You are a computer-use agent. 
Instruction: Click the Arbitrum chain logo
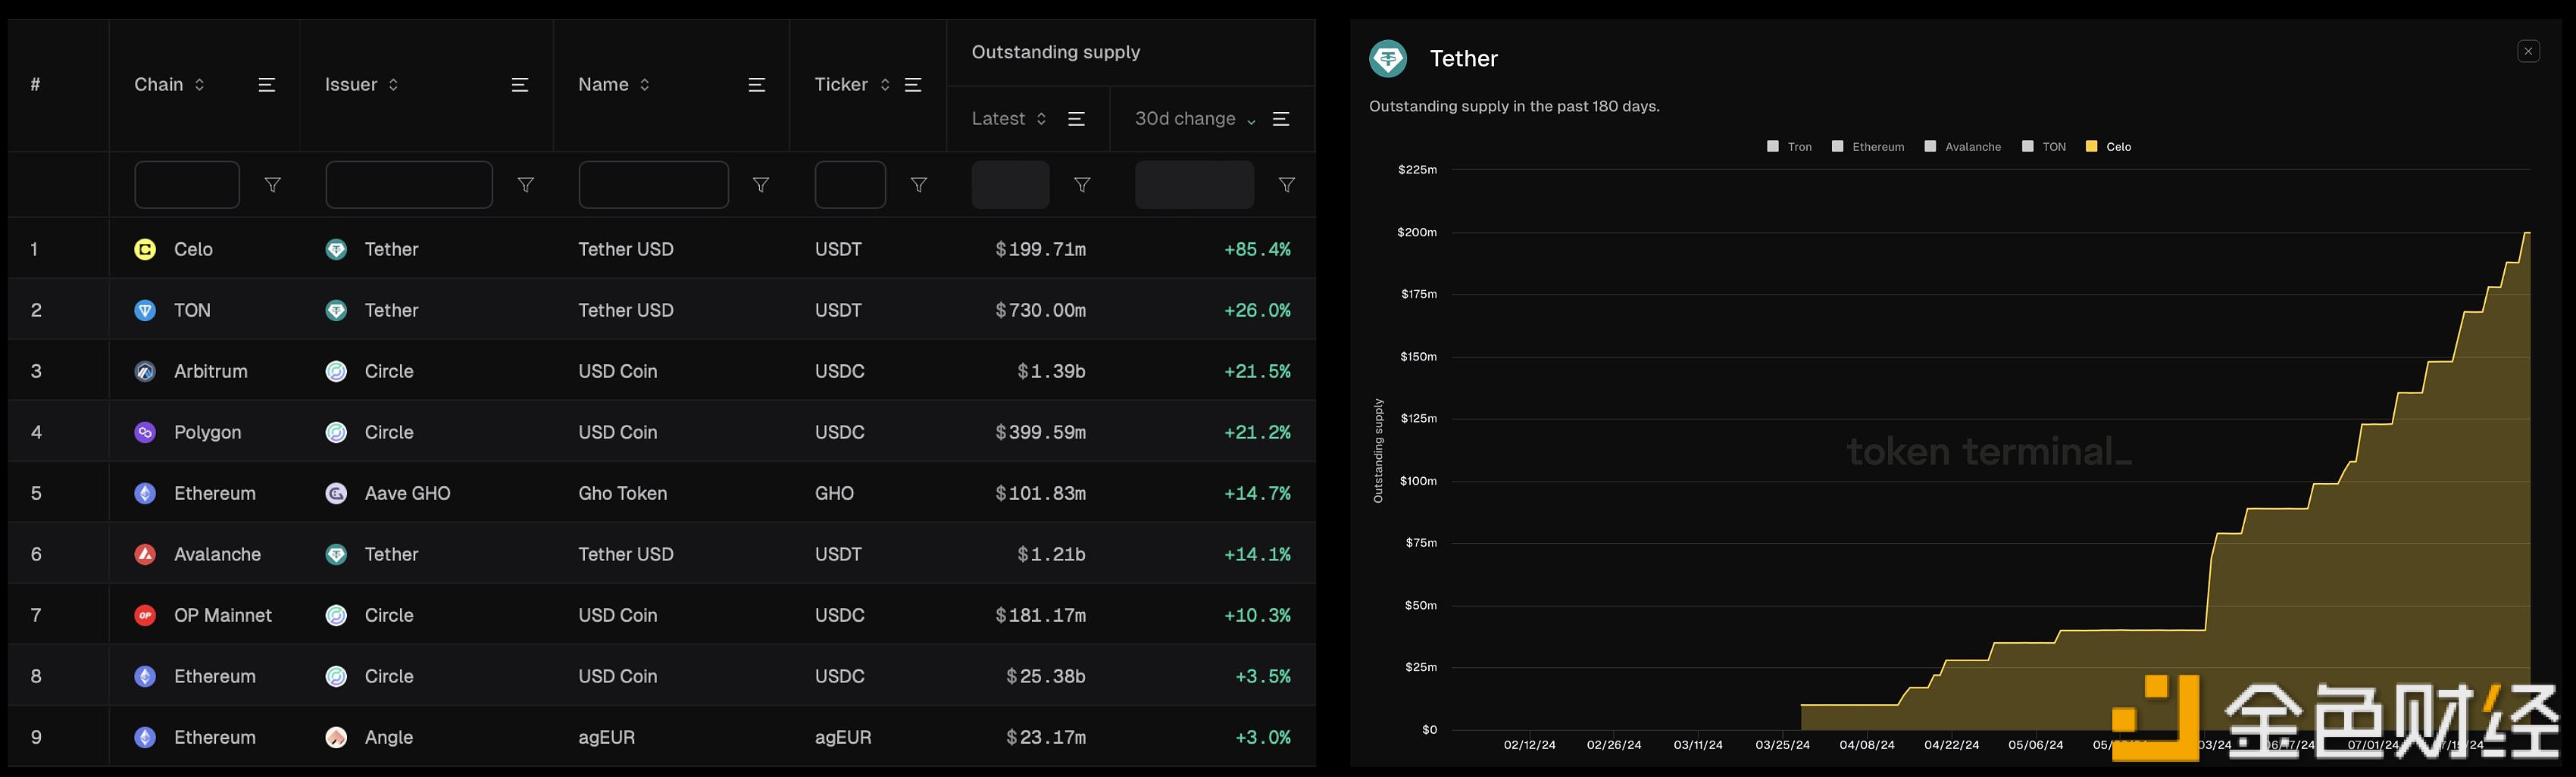(145, 371)
